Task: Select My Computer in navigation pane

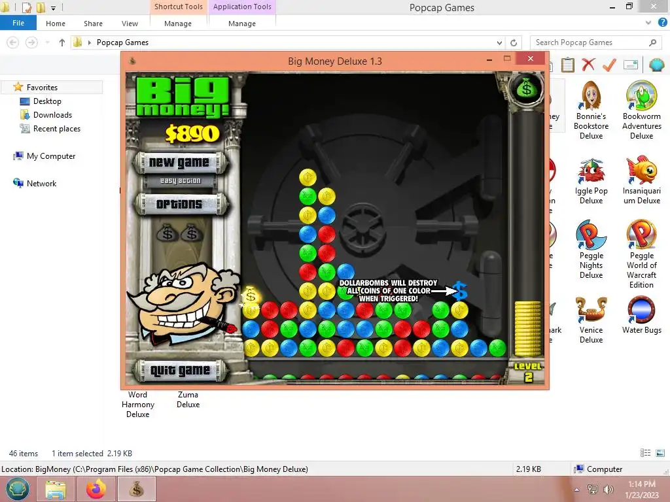Action: coord(51,156)
